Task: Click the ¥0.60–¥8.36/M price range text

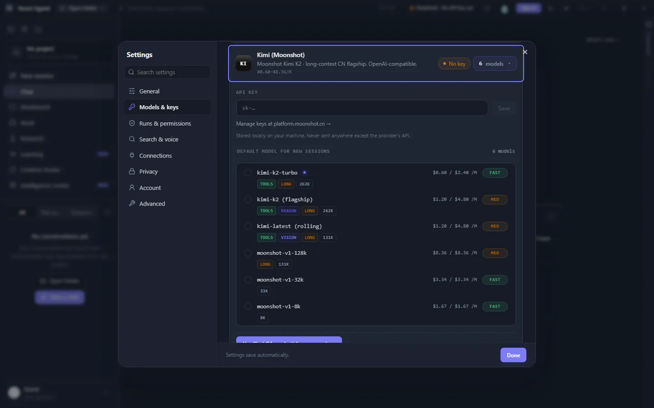Action: [x=274, y=72]
